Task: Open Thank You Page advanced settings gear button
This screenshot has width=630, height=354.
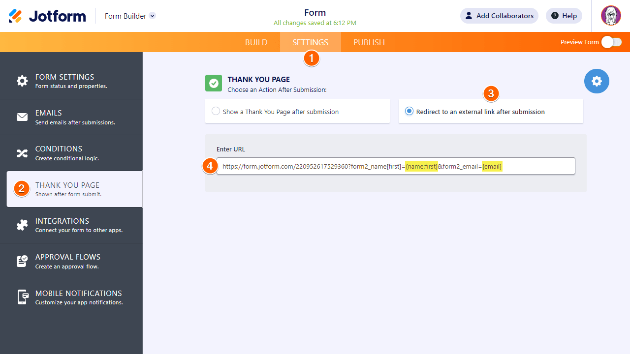Action: (597, 81)
